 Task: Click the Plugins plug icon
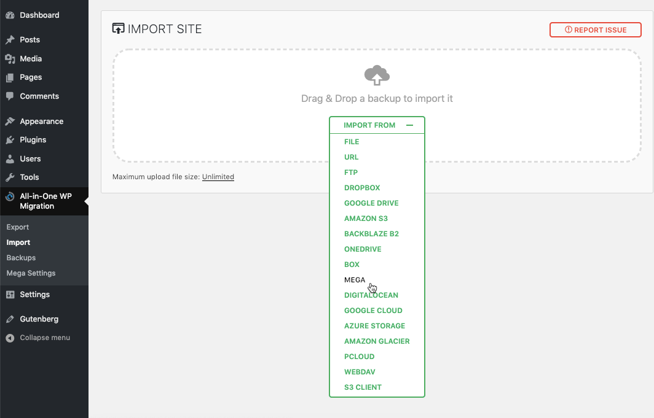tap(10, 140)
